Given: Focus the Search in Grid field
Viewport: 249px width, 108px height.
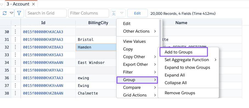Looking at the screenshot, I should [46, 13].
